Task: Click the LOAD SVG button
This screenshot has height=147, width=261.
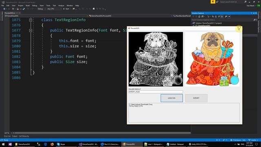Action: [x=172, y=98]
